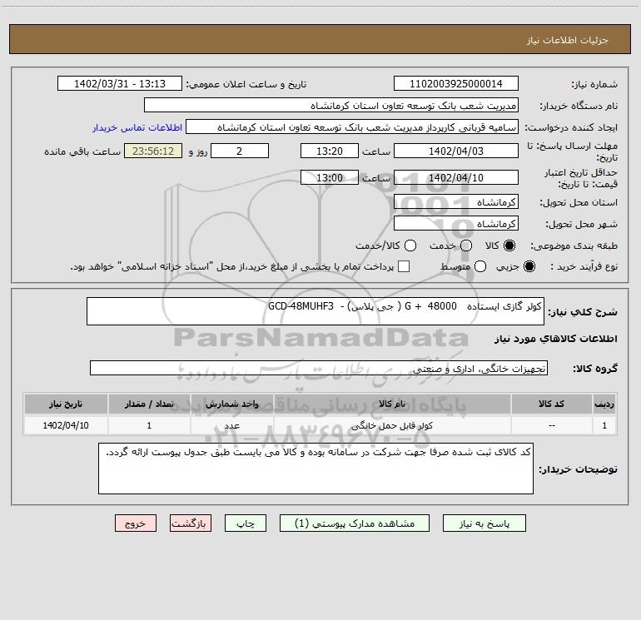Click the price validity date 1402/04/10 field
Viewport: 641px width, 620px height.
(456, 177)
